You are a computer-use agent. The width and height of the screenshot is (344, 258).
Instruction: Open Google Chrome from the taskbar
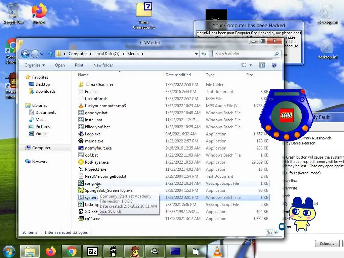[71, 251]
